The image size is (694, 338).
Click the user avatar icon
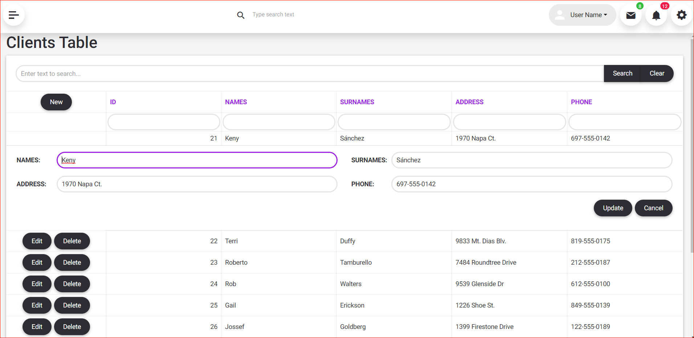560,15
